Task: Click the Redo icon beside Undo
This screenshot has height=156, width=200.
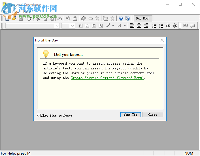Action: point(75,19)
